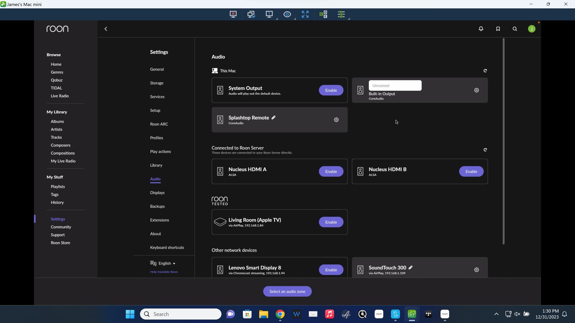Open Profiles settings tab
The height and width of the screenshot is (323, 575).
click(x=157, y=138)
